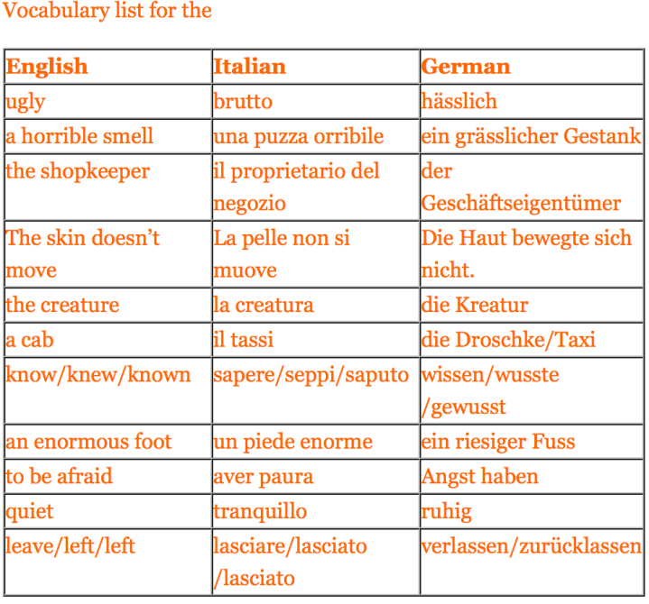Click "sapere/seppi/saputo" text

[x=311, y=375]
